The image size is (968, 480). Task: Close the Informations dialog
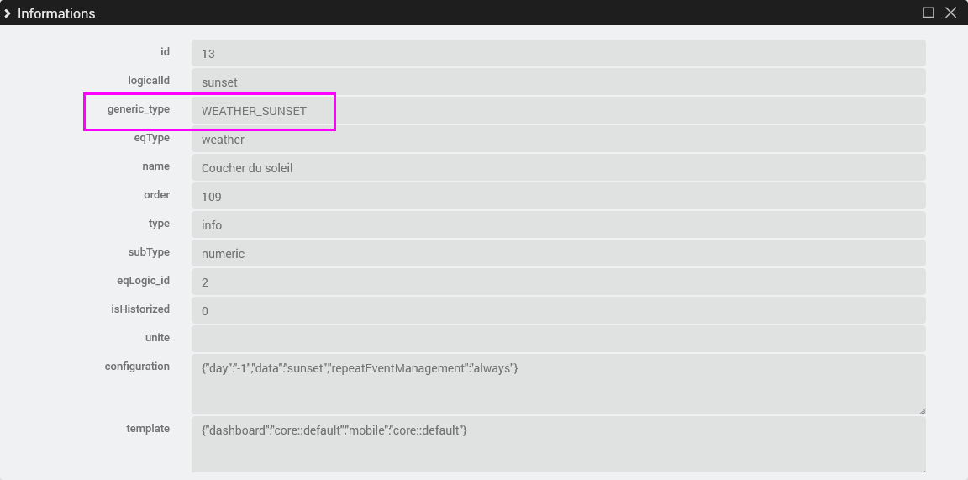950,13
